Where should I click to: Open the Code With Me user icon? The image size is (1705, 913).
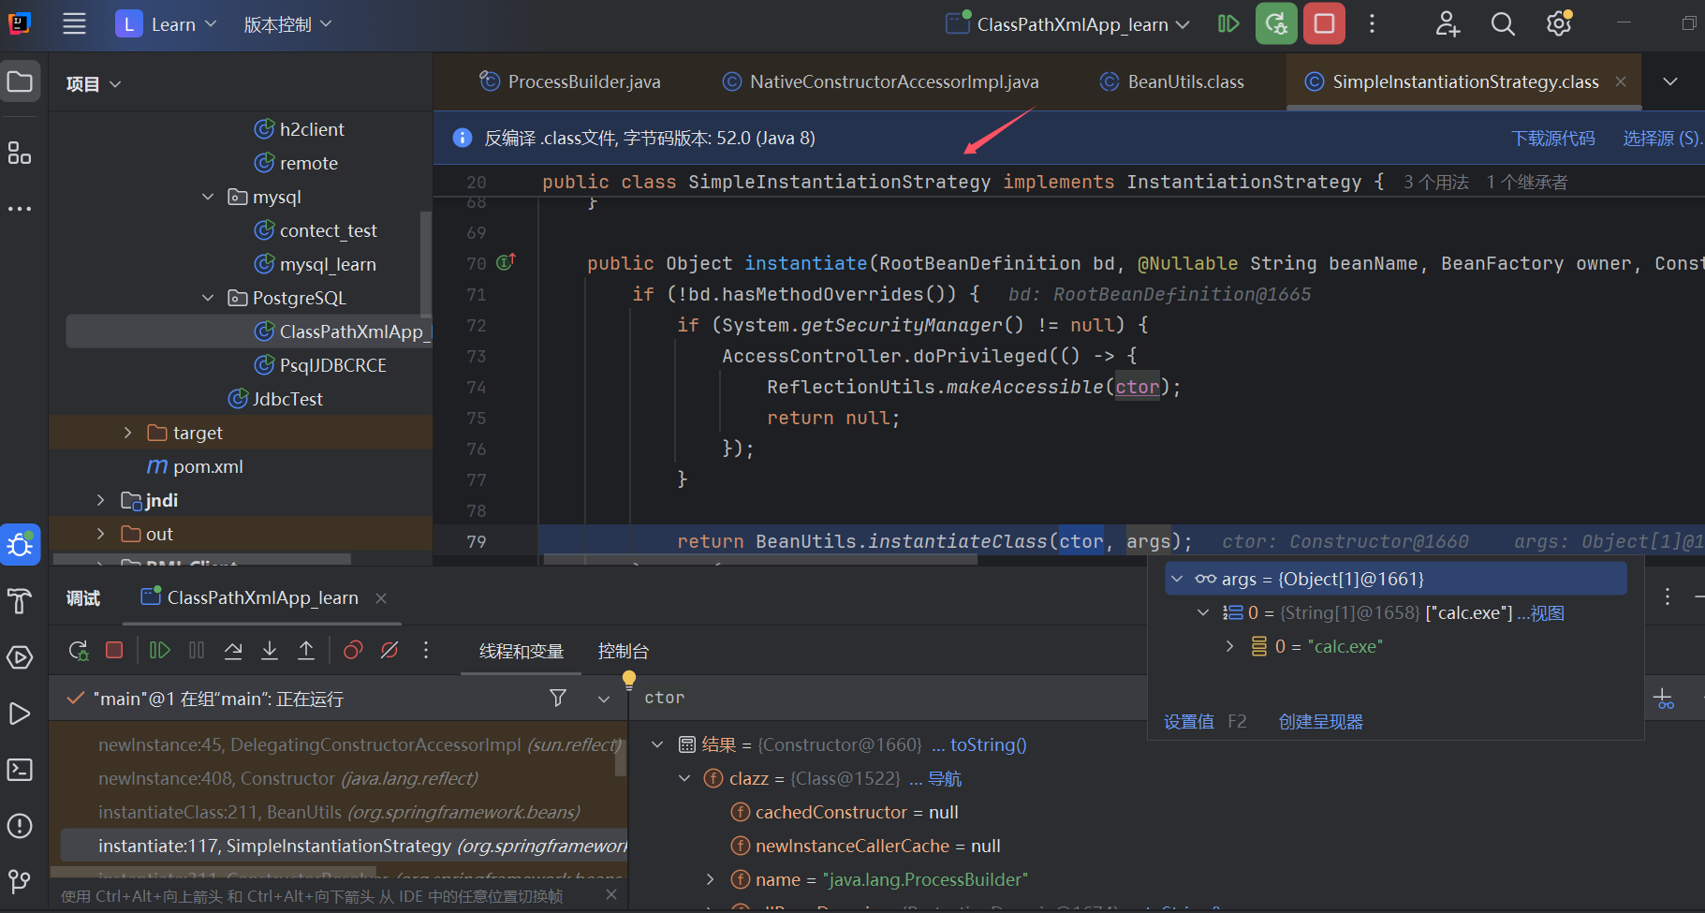point(1448,24)
